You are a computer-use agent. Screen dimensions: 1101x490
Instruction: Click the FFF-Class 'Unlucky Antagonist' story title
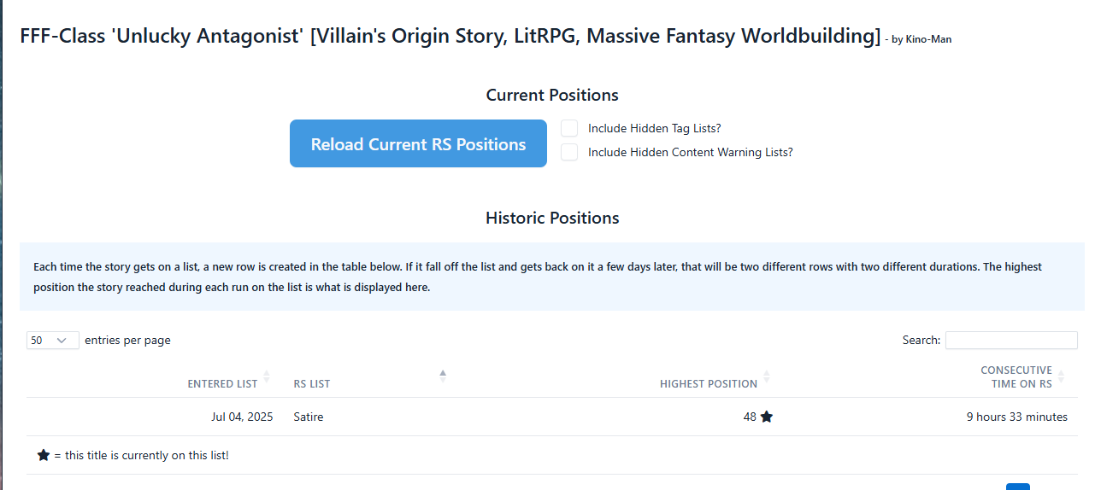pos(450,36)
